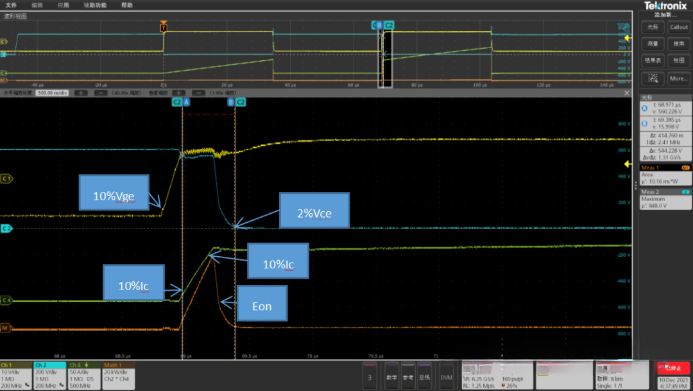Image resolution: width=693 pixels, height=391 pixels.
Task: Click the horizontal scale 500.00 ns/div field
Action: 53,93
